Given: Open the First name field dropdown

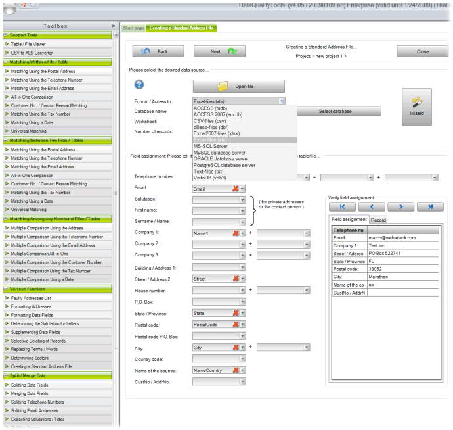Looking at the screenshot, I should pos(242,211).
